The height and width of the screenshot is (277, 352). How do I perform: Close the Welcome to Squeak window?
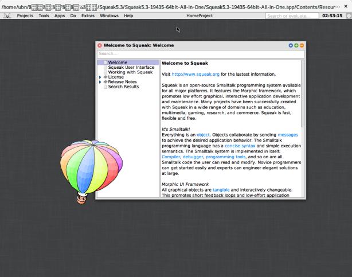100,45
